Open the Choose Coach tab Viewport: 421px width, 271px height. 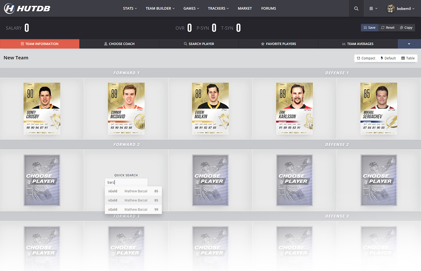point(119,44)
